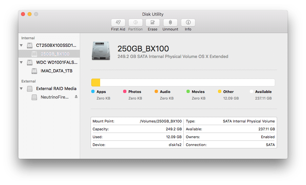Open the Info toolbar button

pyautogui.click(x=188, y=23)
